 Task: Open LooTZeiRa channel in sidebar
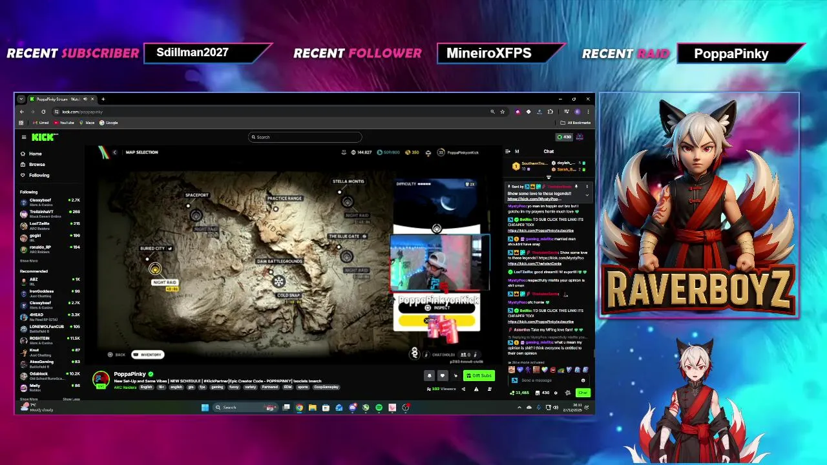click(x=49, y=225)
